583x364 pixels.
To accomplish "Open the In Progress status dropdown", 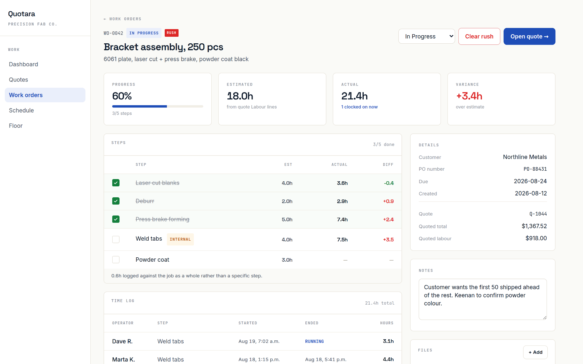I will [427, 36].
